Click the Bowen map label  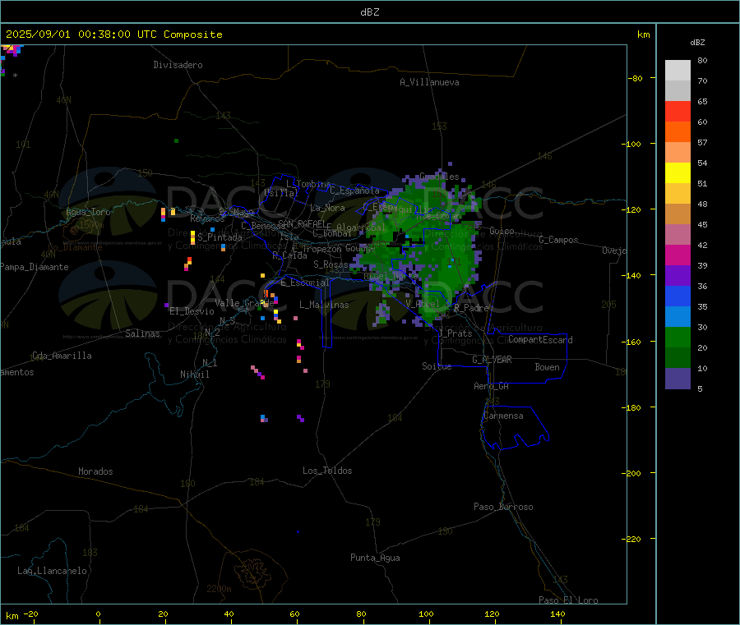548,367
